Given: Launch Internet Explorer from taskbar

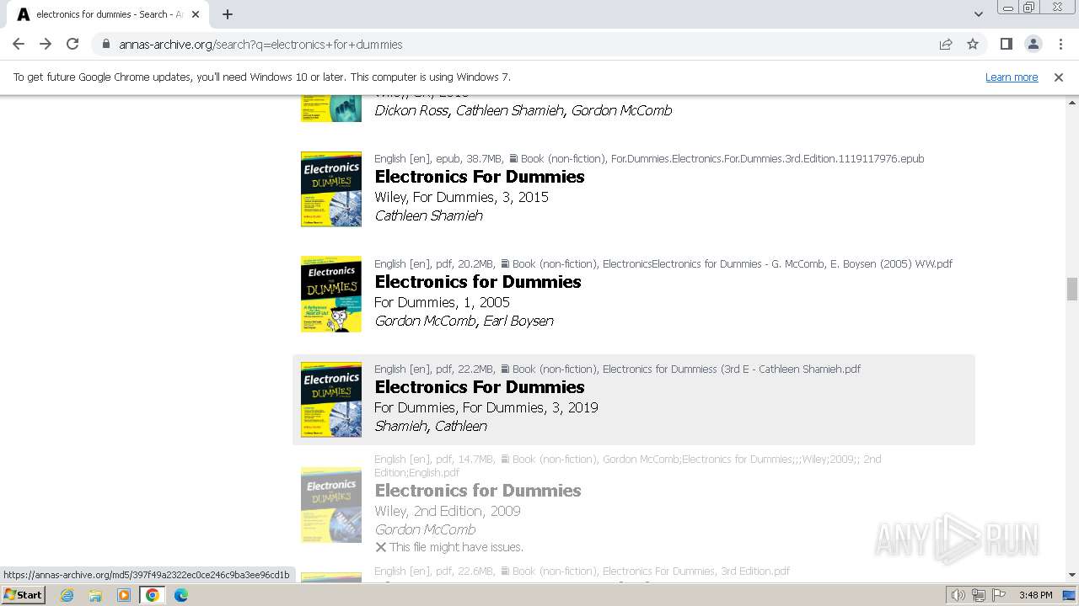Looking at the screenshot, I should coord(67,595).
